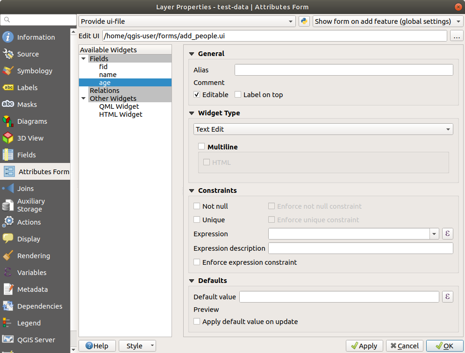Open the Diagrams section
The image size is (465, 353).
coord(32,121)
